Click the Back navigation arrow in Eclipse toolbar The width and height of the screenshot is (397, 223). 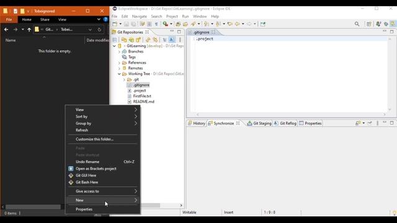point(238,24)
